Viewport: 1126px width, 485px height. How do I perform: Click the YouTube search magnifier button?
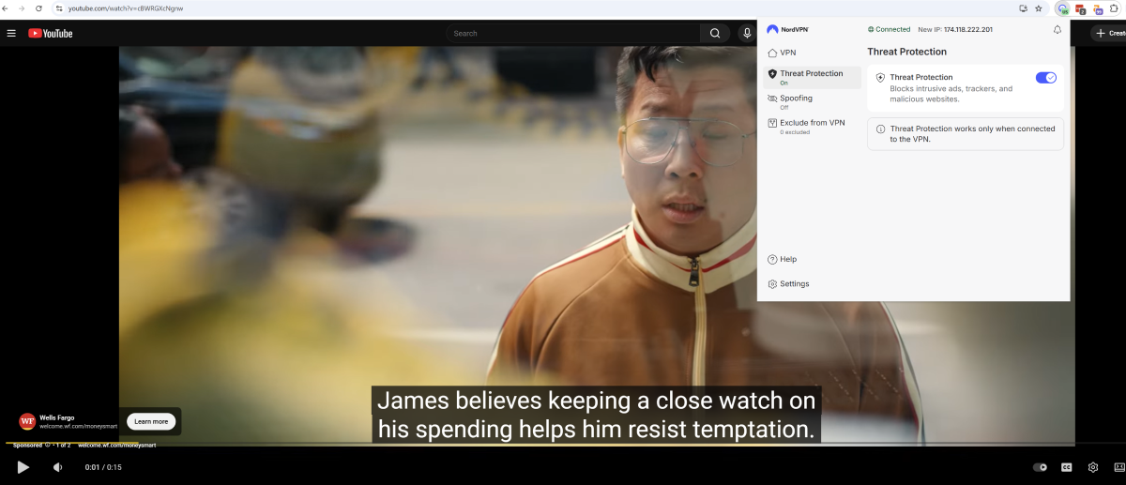[715, 33]
